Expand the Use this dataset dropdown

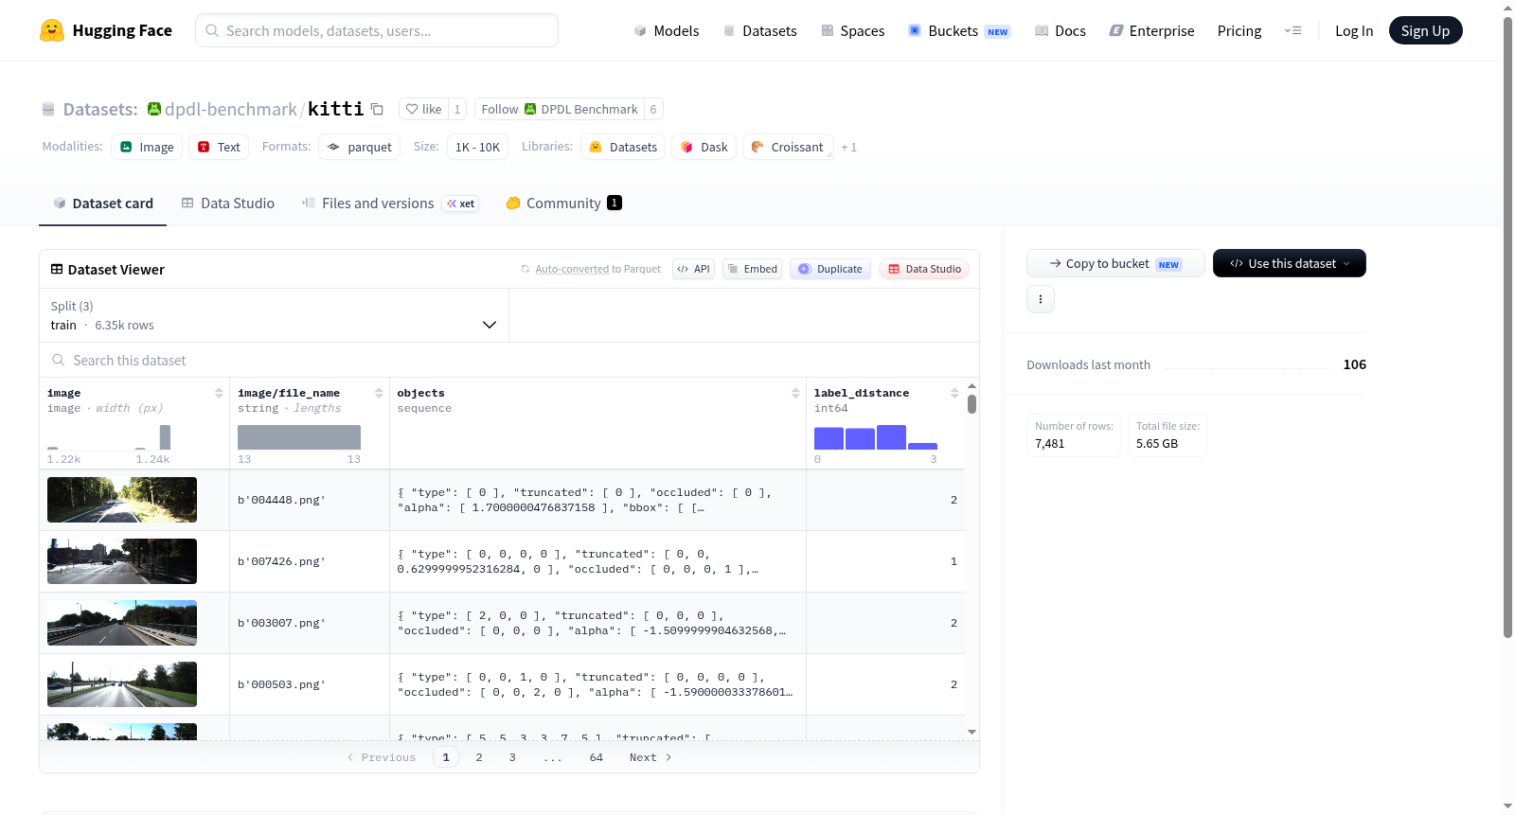(1290, 263)
